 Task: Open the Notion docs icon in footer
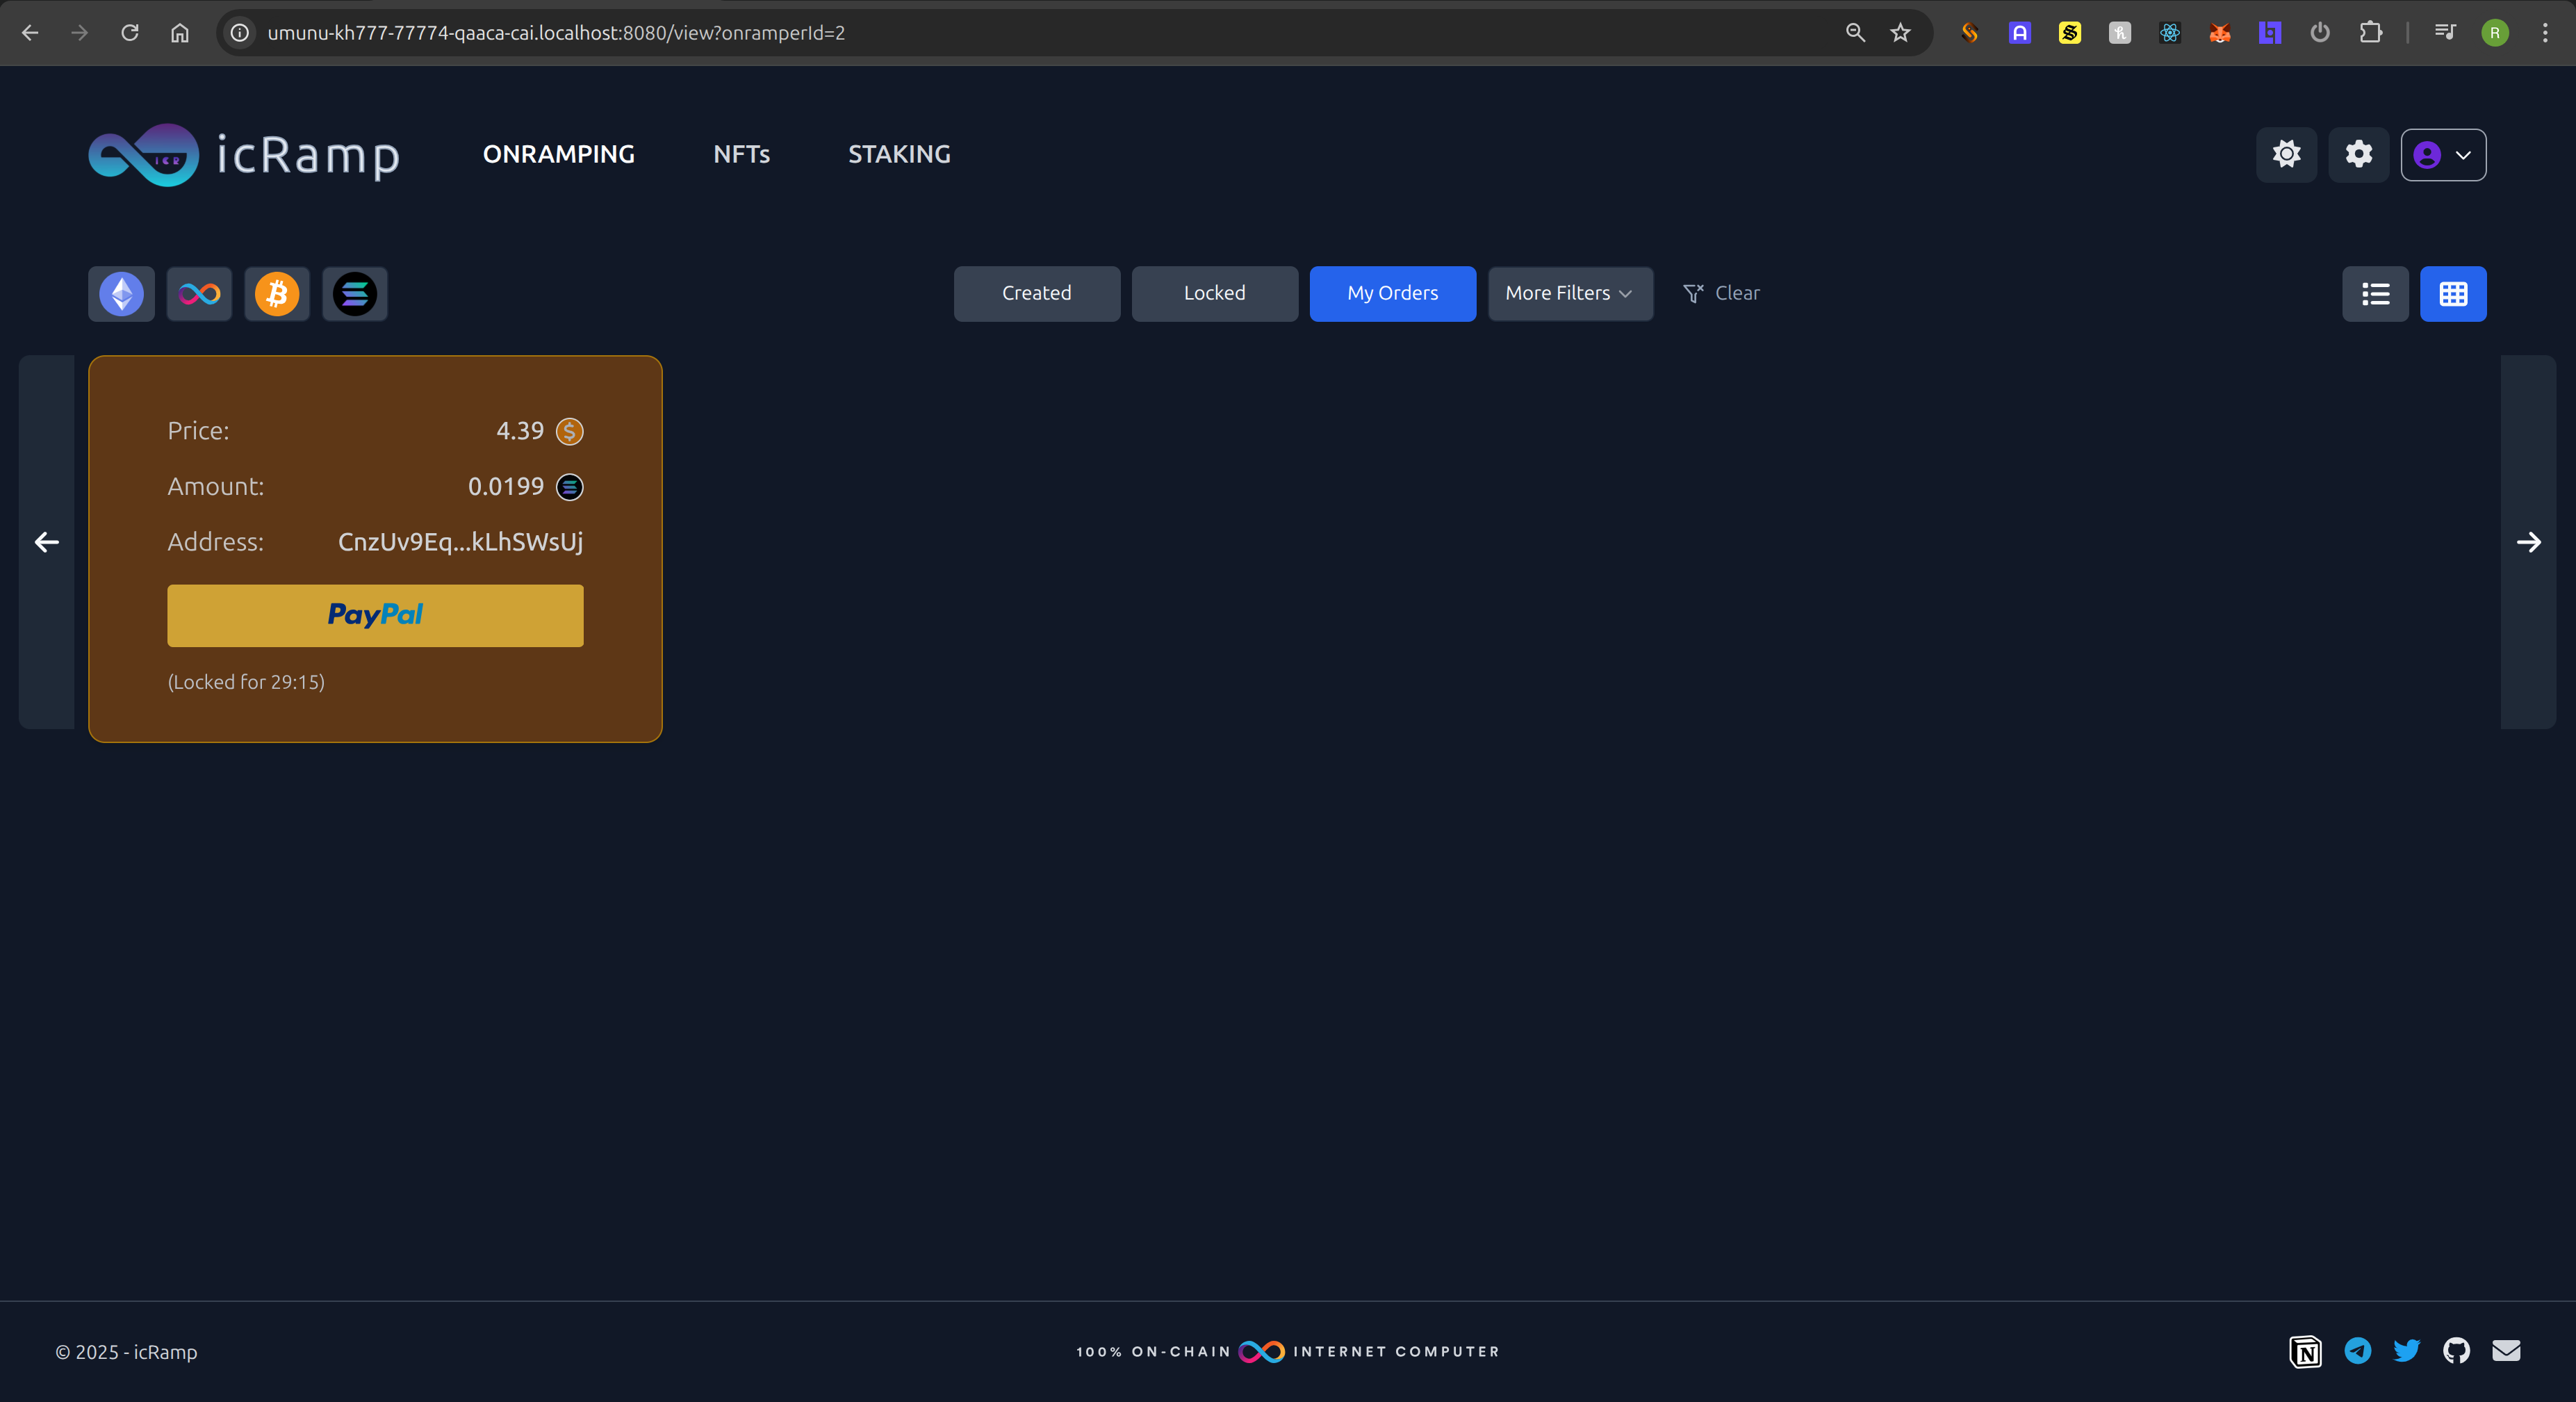(x=2306, y=1352)
